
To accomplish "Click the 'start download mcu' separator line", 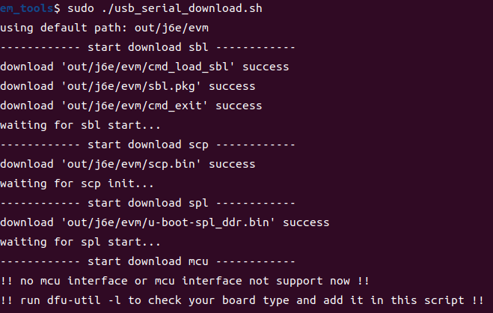I will tap(147, 261).
